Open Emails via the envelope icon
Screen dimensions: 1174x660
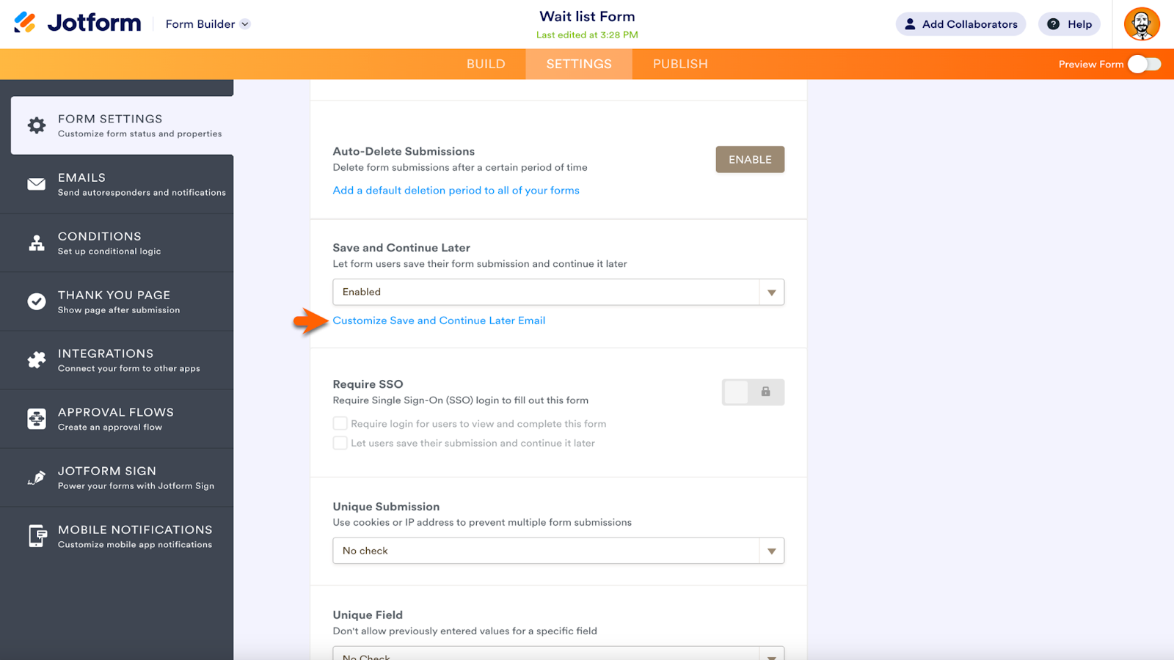tap(37, 184)
